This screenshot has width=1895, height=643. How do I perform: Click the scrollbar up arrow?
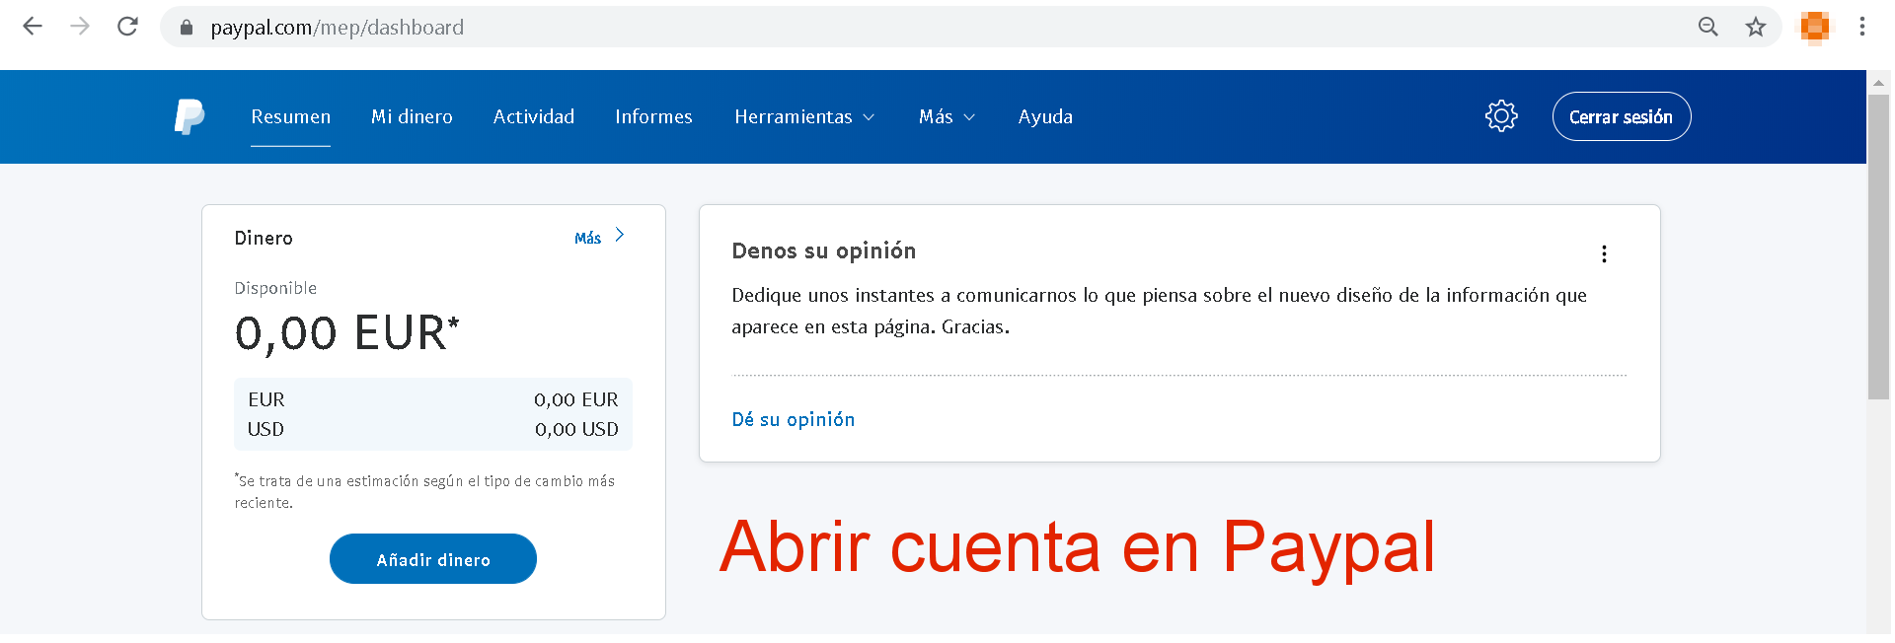(x=1878, y=83)
